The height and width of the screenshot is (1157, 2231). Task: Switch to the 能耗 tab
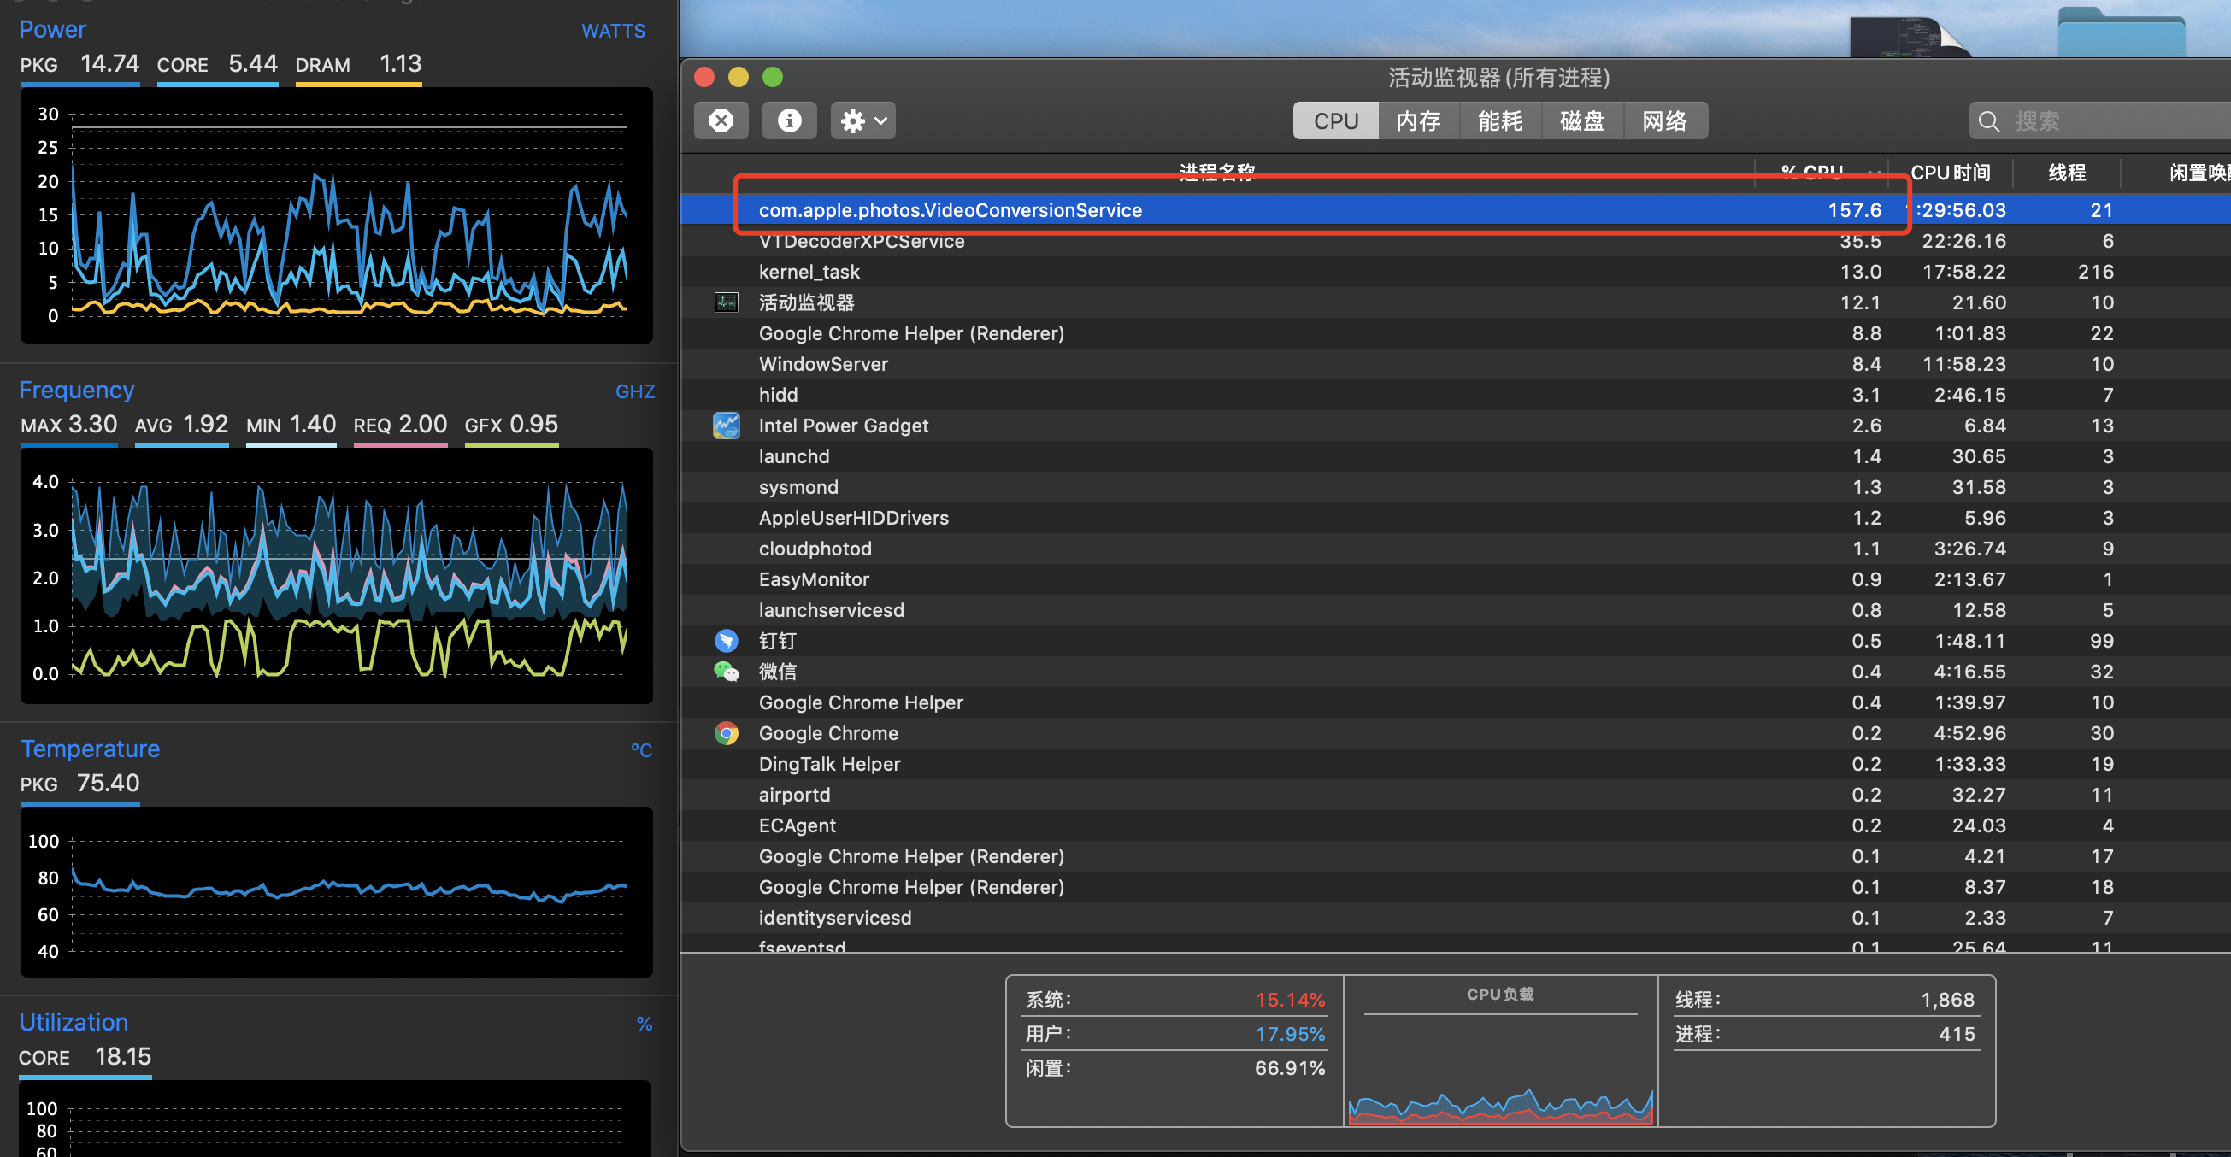pyautogui.click(x=1499, y=121)
